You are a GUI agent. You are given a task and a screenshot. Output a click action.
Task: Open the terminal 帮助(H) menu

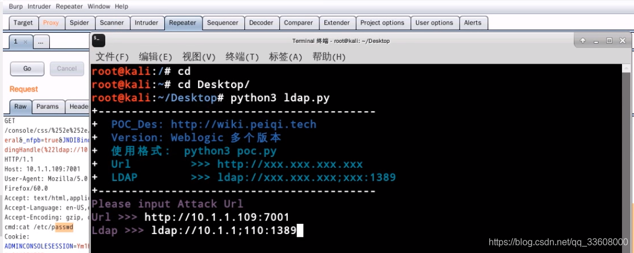[x=329, y=57]
